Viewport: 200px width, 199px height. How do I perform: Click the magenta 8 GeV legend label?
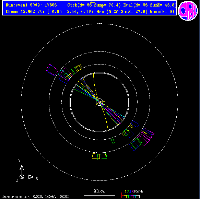pyautogui.click(x=132, y=192)
